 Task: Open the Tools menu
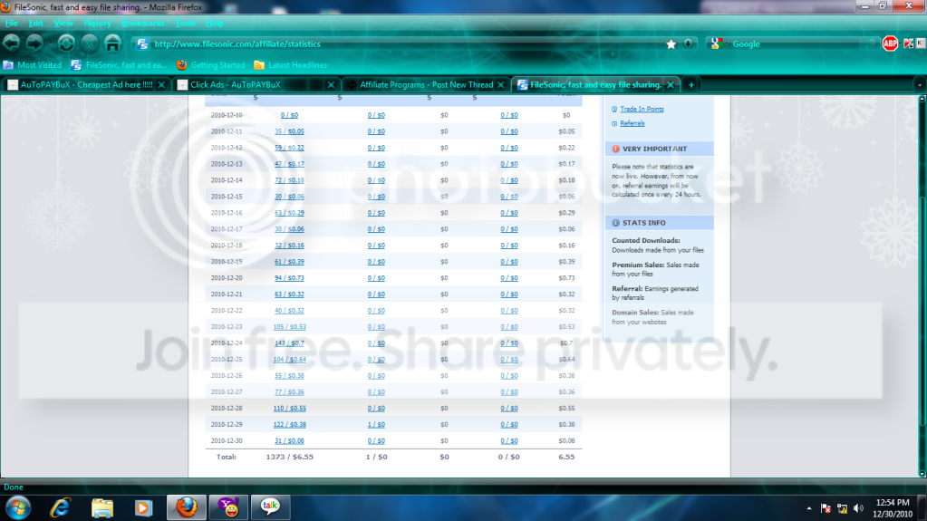click(x=185, y=23)
